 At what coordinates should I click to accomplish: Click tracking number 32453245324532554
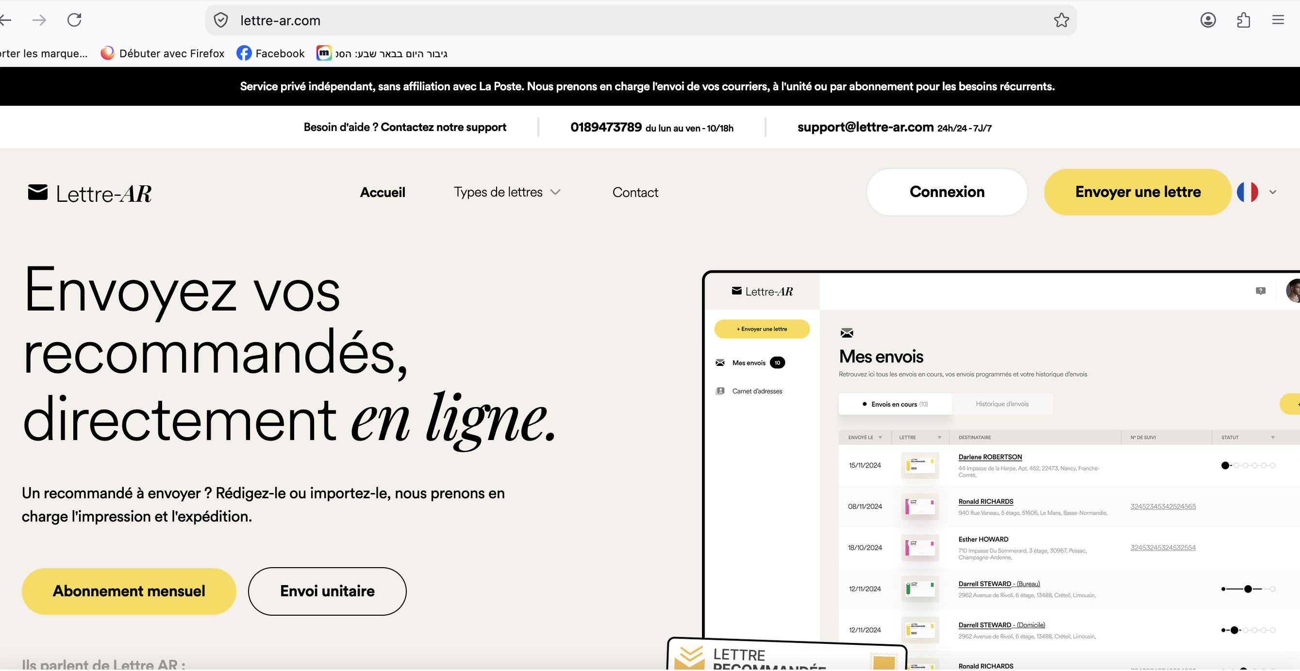pyautogui.click(x=1163, y=548)
